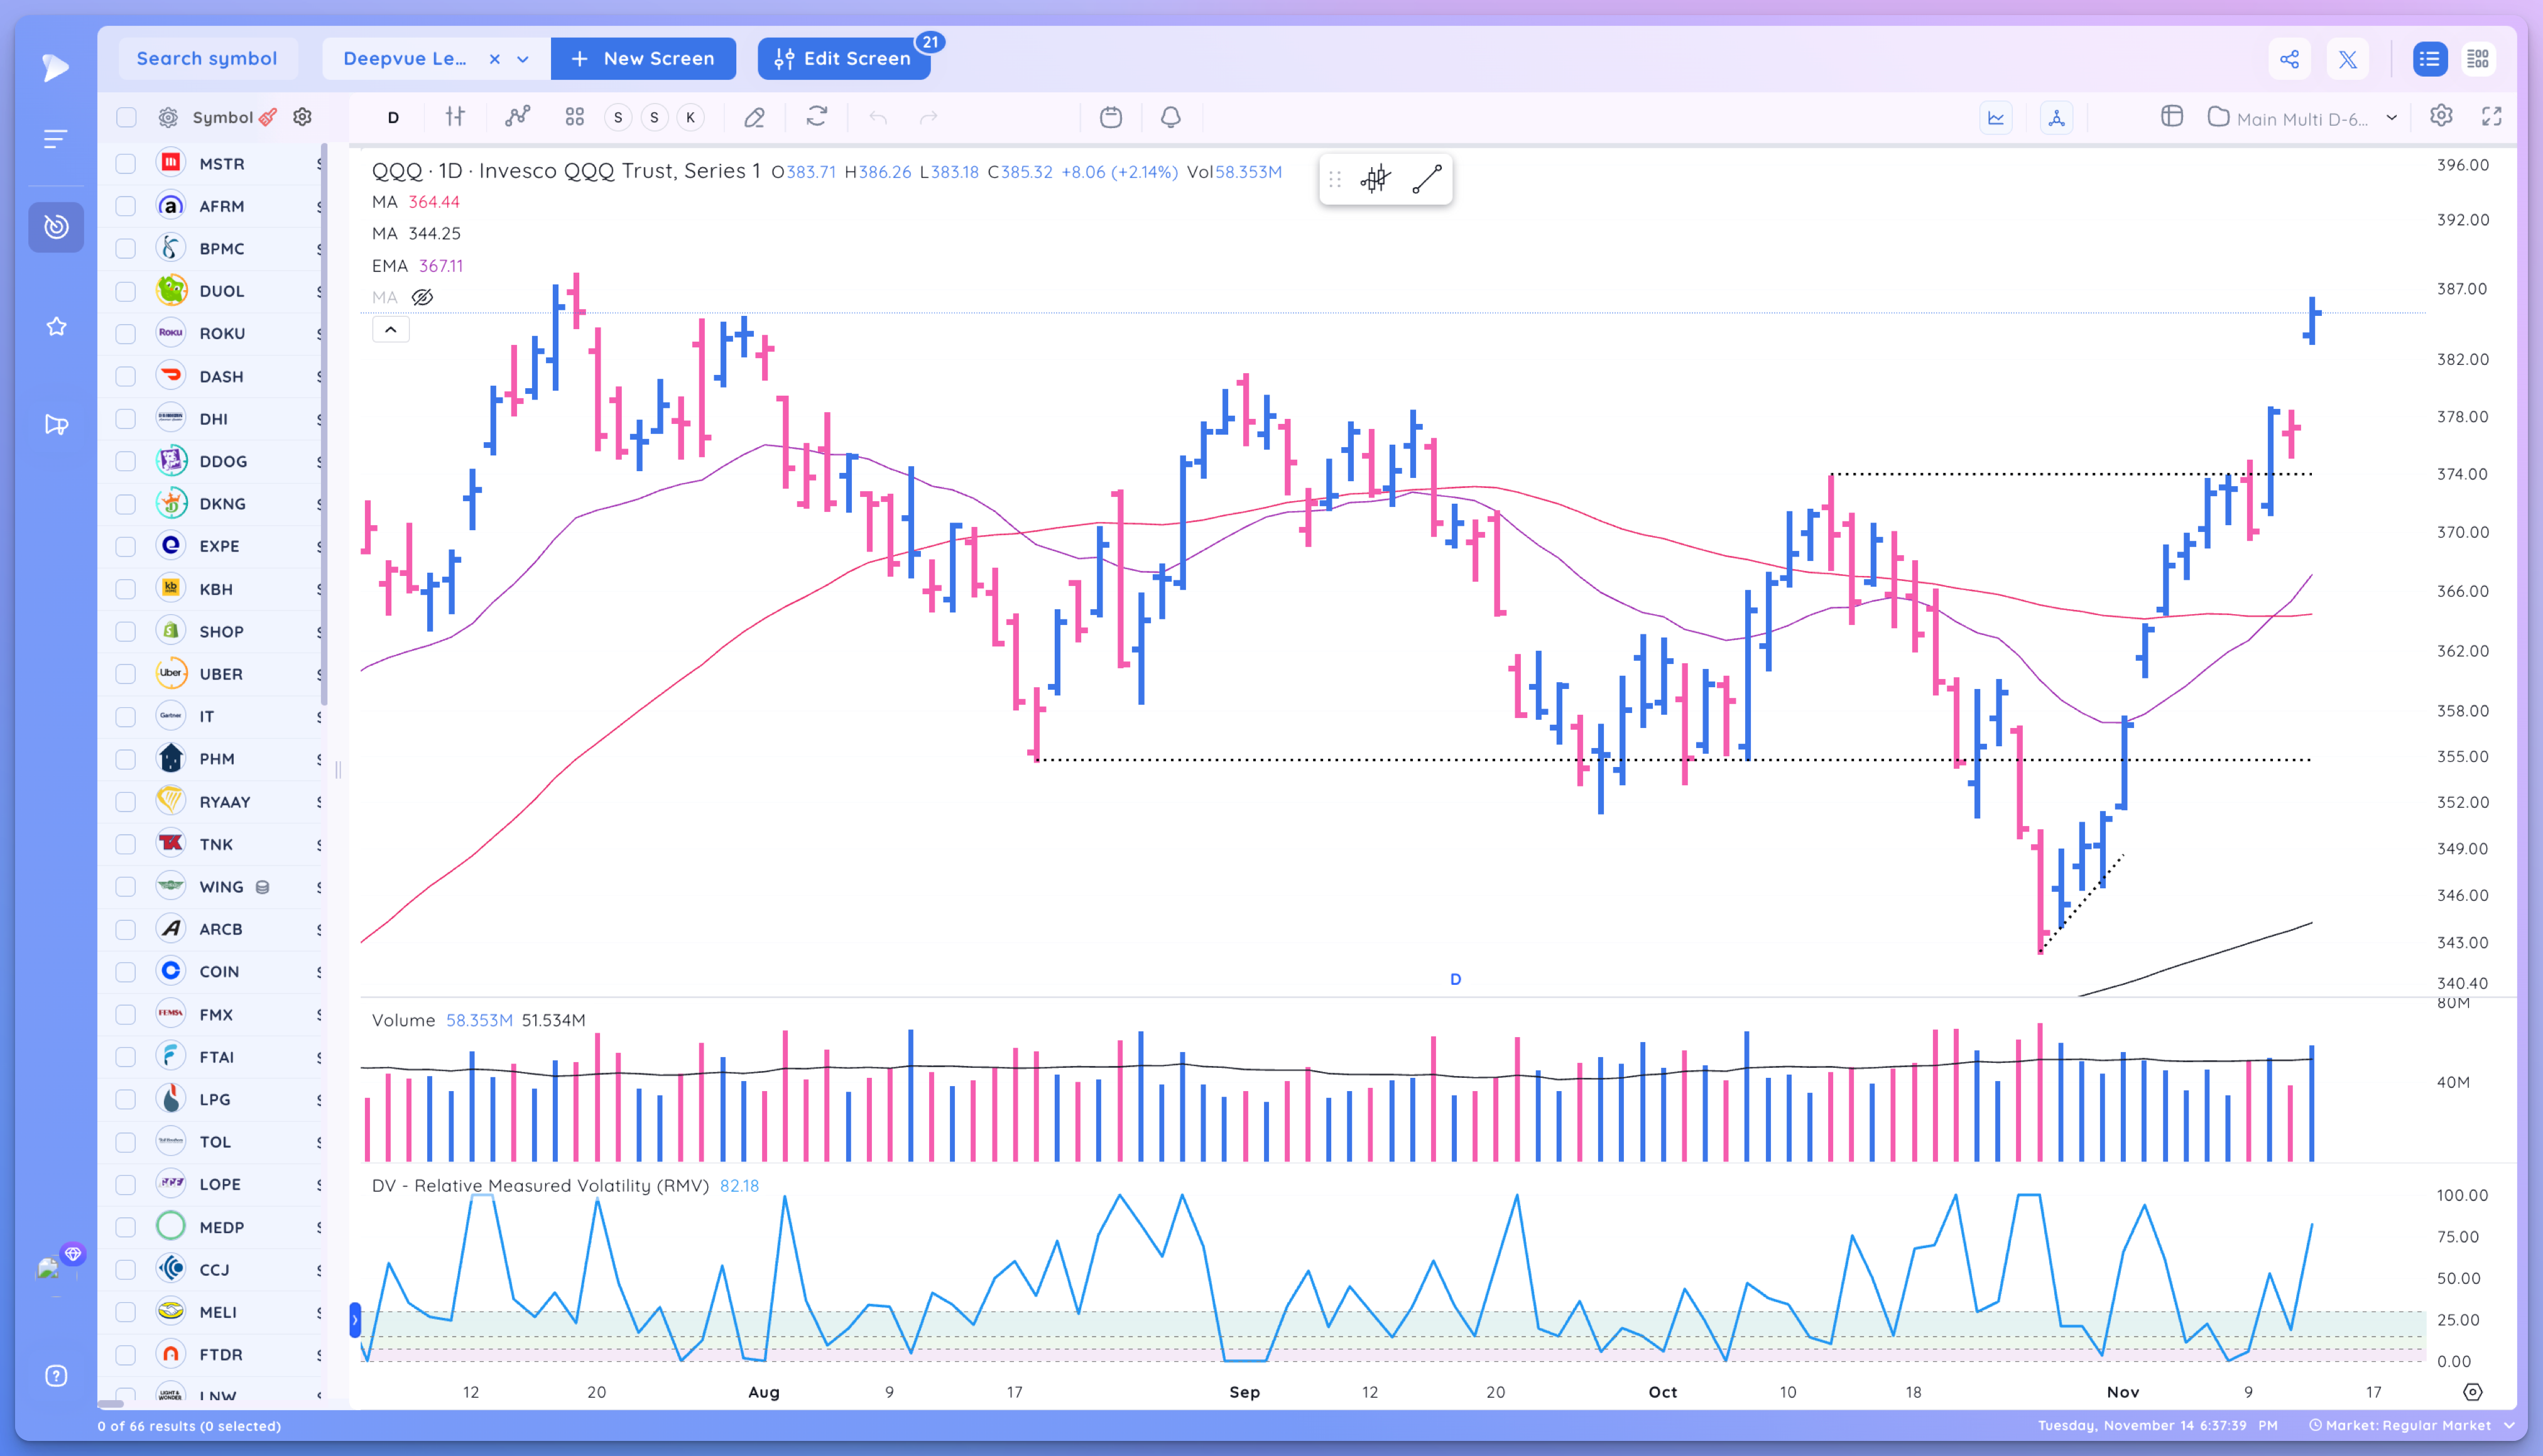Screen dimensions: 2543x1456
Task: Open the indicators icon in chart toolbar
Action: pos(517,117)
